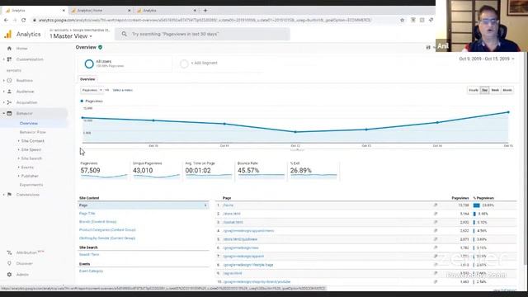Click the browser back arrow
The width and height of the screenshot is (528, 297).
click(6, 20)
